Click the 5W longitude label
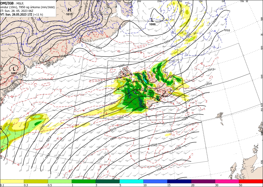This screenshot has height=187, width=263. pyautogui.click(x=201, y=1)
